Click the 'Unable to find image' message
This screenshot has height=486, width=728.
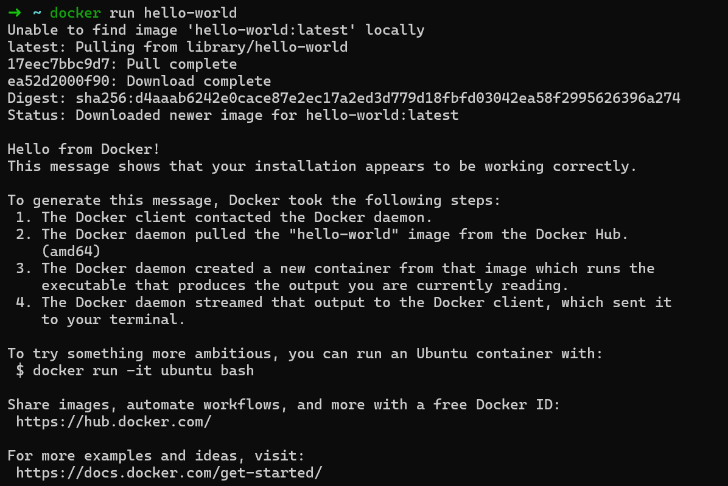216,30
